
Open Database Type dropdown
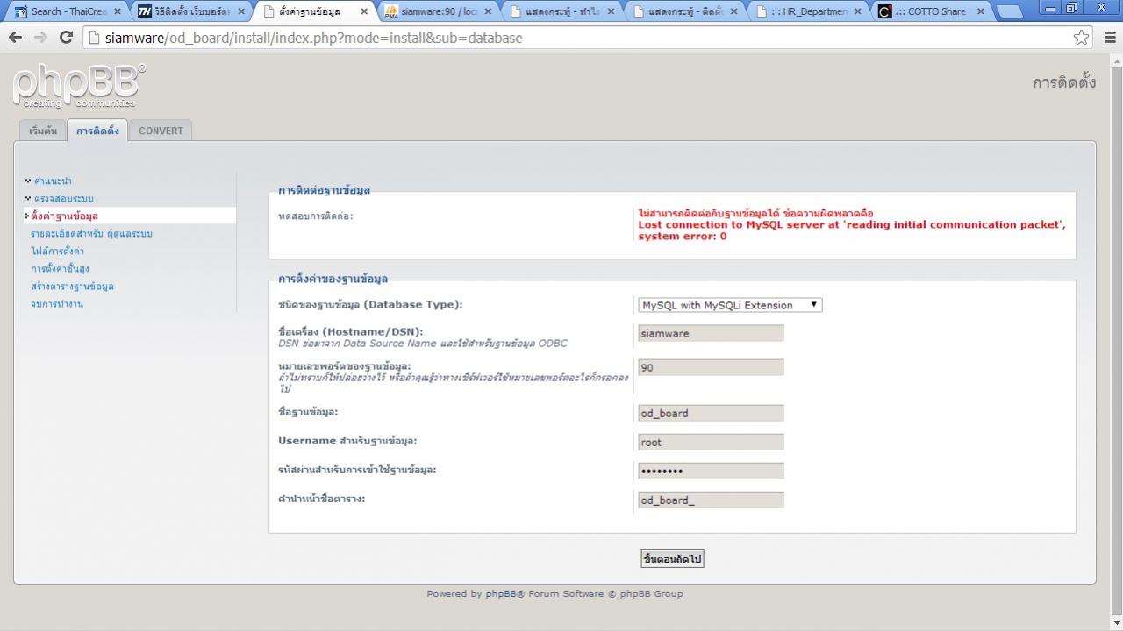[x=729, y=305]
